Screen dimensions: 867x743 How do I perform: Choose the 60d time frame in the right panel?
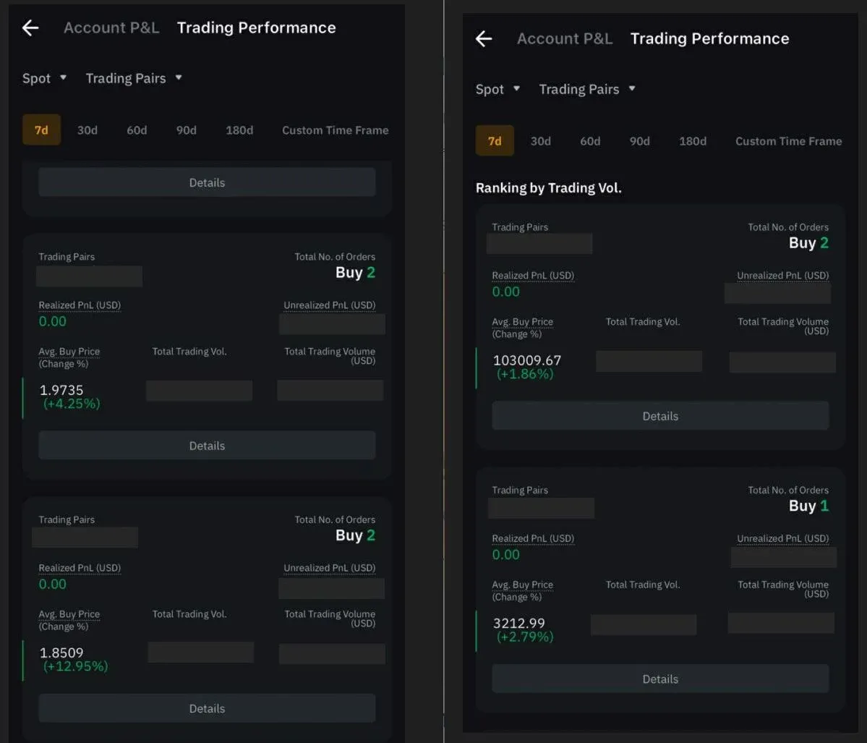tap(590, 141)
